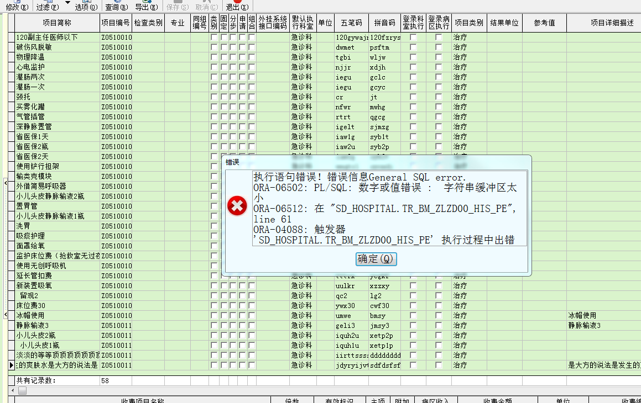
Task: Select the 使用无创呼吸机 item cell
Action: click(57, 266)
